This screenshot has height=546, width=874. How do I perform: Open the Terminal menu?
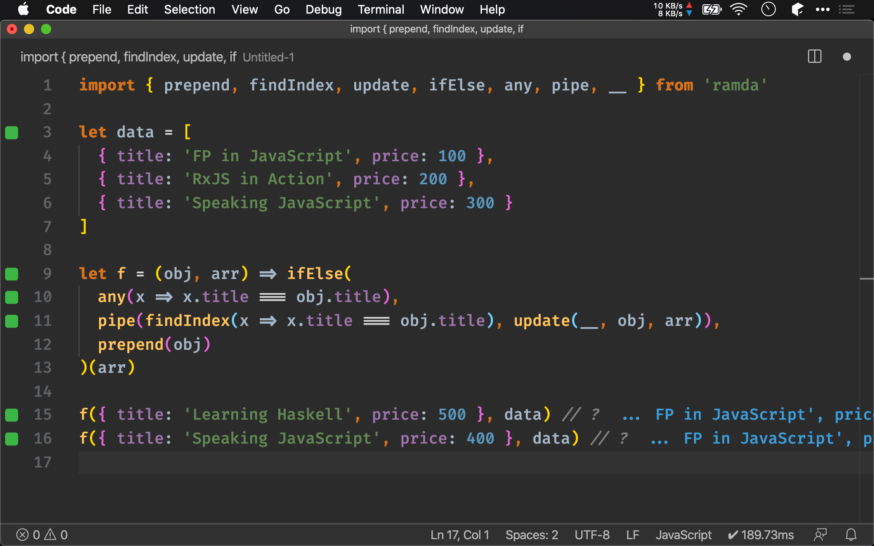(x=381, y=9)
